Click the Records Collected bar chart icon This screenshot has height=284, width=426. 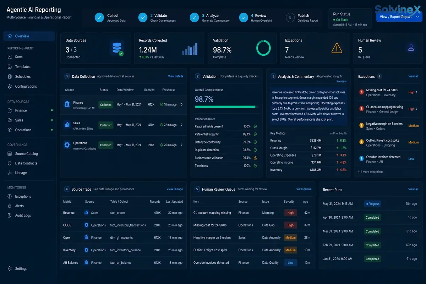pos(190,49)
